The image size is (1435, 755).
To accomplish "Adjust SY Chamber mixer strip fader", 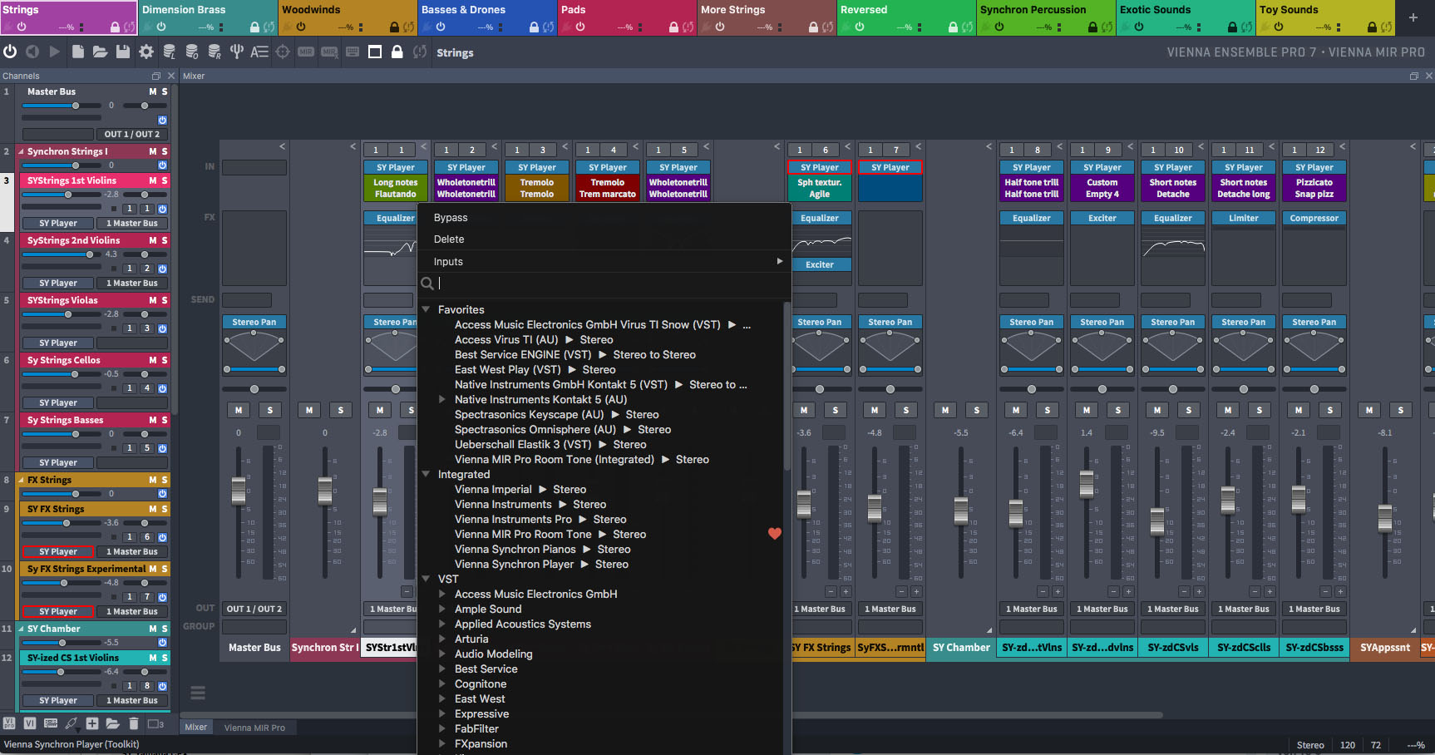I will coord(961,510).
